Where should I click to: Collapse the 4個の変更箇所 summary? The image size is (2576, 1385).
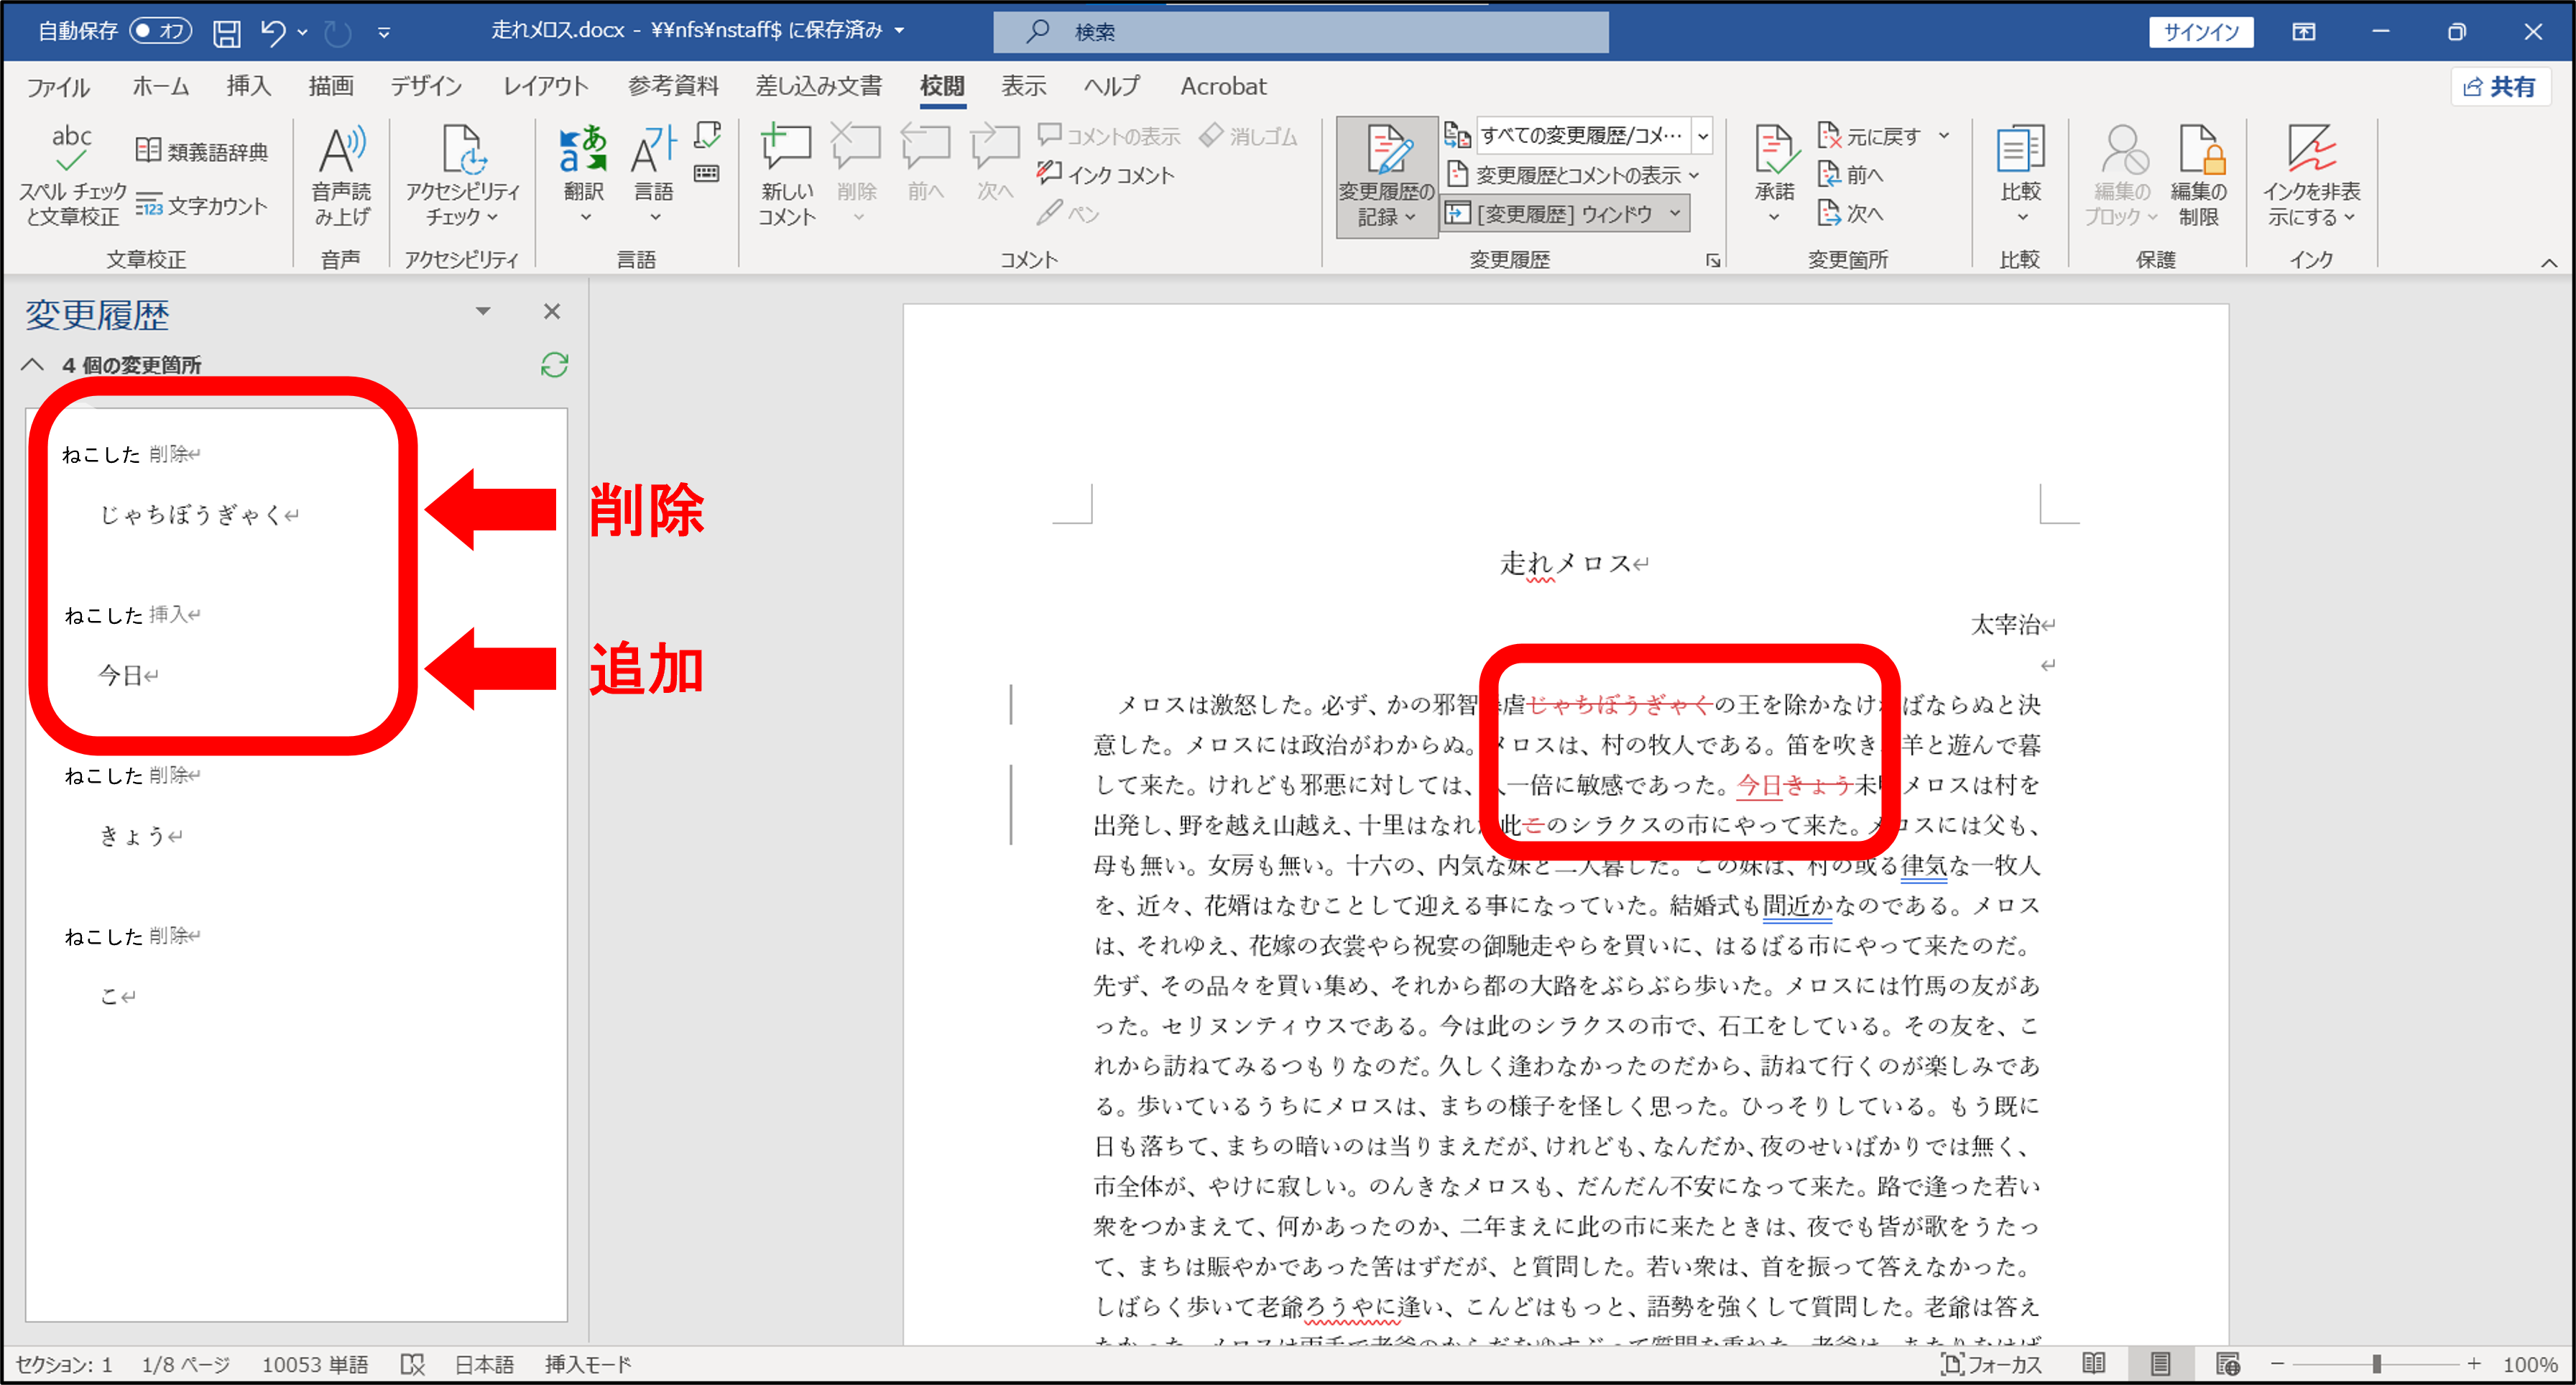tap(33, 365)
